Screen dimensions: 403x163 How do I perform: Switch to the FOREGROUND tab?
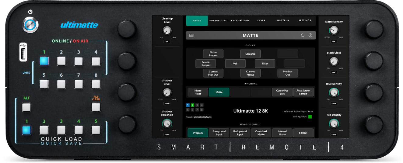tap(218, 21)
